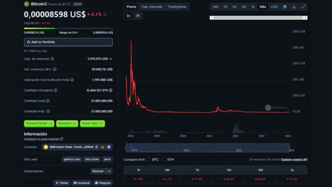
Task: Open the Monedero dropdown
Action: click(67, 123)
